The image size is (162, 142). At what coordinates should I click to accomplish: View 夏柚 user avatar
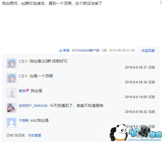(11, 93)
